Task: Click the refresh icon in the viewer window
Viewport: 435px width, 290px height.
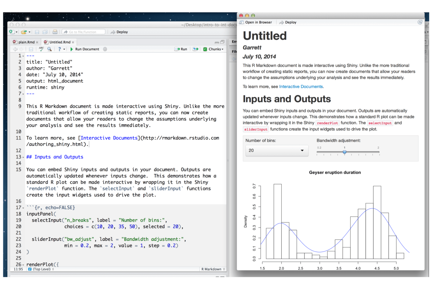Action: pos(420,22)
